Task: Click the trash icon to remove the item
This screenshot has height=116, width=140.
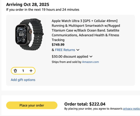Action: 15,71
